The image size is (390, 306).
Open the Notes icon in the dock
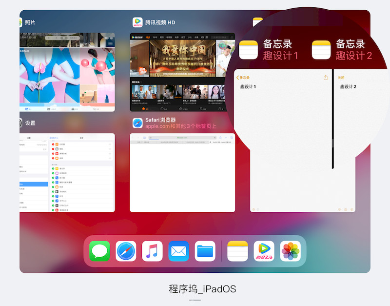237,251
